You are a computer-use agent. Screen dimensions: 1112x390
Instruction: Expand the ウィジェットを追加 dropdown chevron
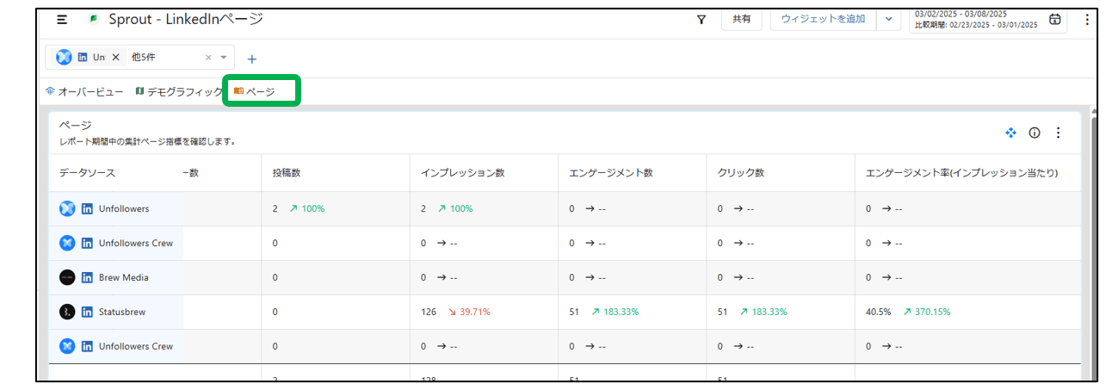(888, 20)
